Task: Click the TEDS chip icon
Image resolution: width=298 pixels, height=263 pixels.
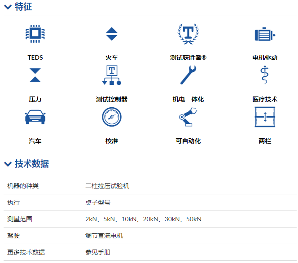Action: click(35, 34)
